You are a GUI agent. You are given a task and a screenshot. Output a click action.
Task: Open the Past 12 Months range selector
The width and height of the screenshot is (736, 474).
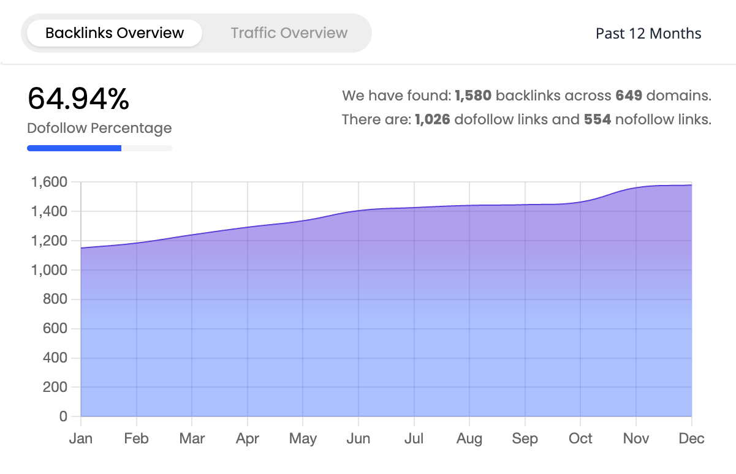[x=648, y=33]
